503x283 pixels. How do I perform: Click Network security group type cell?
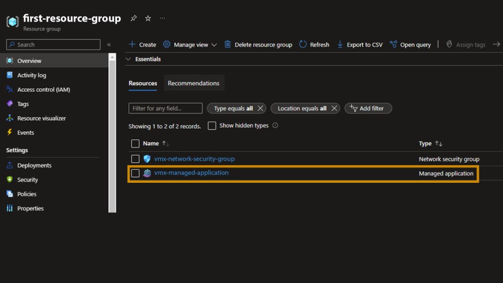coord(449,159)
